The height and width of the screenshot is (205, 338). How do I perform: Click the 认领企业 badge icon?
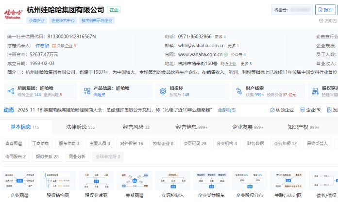(x=272, y=110)
